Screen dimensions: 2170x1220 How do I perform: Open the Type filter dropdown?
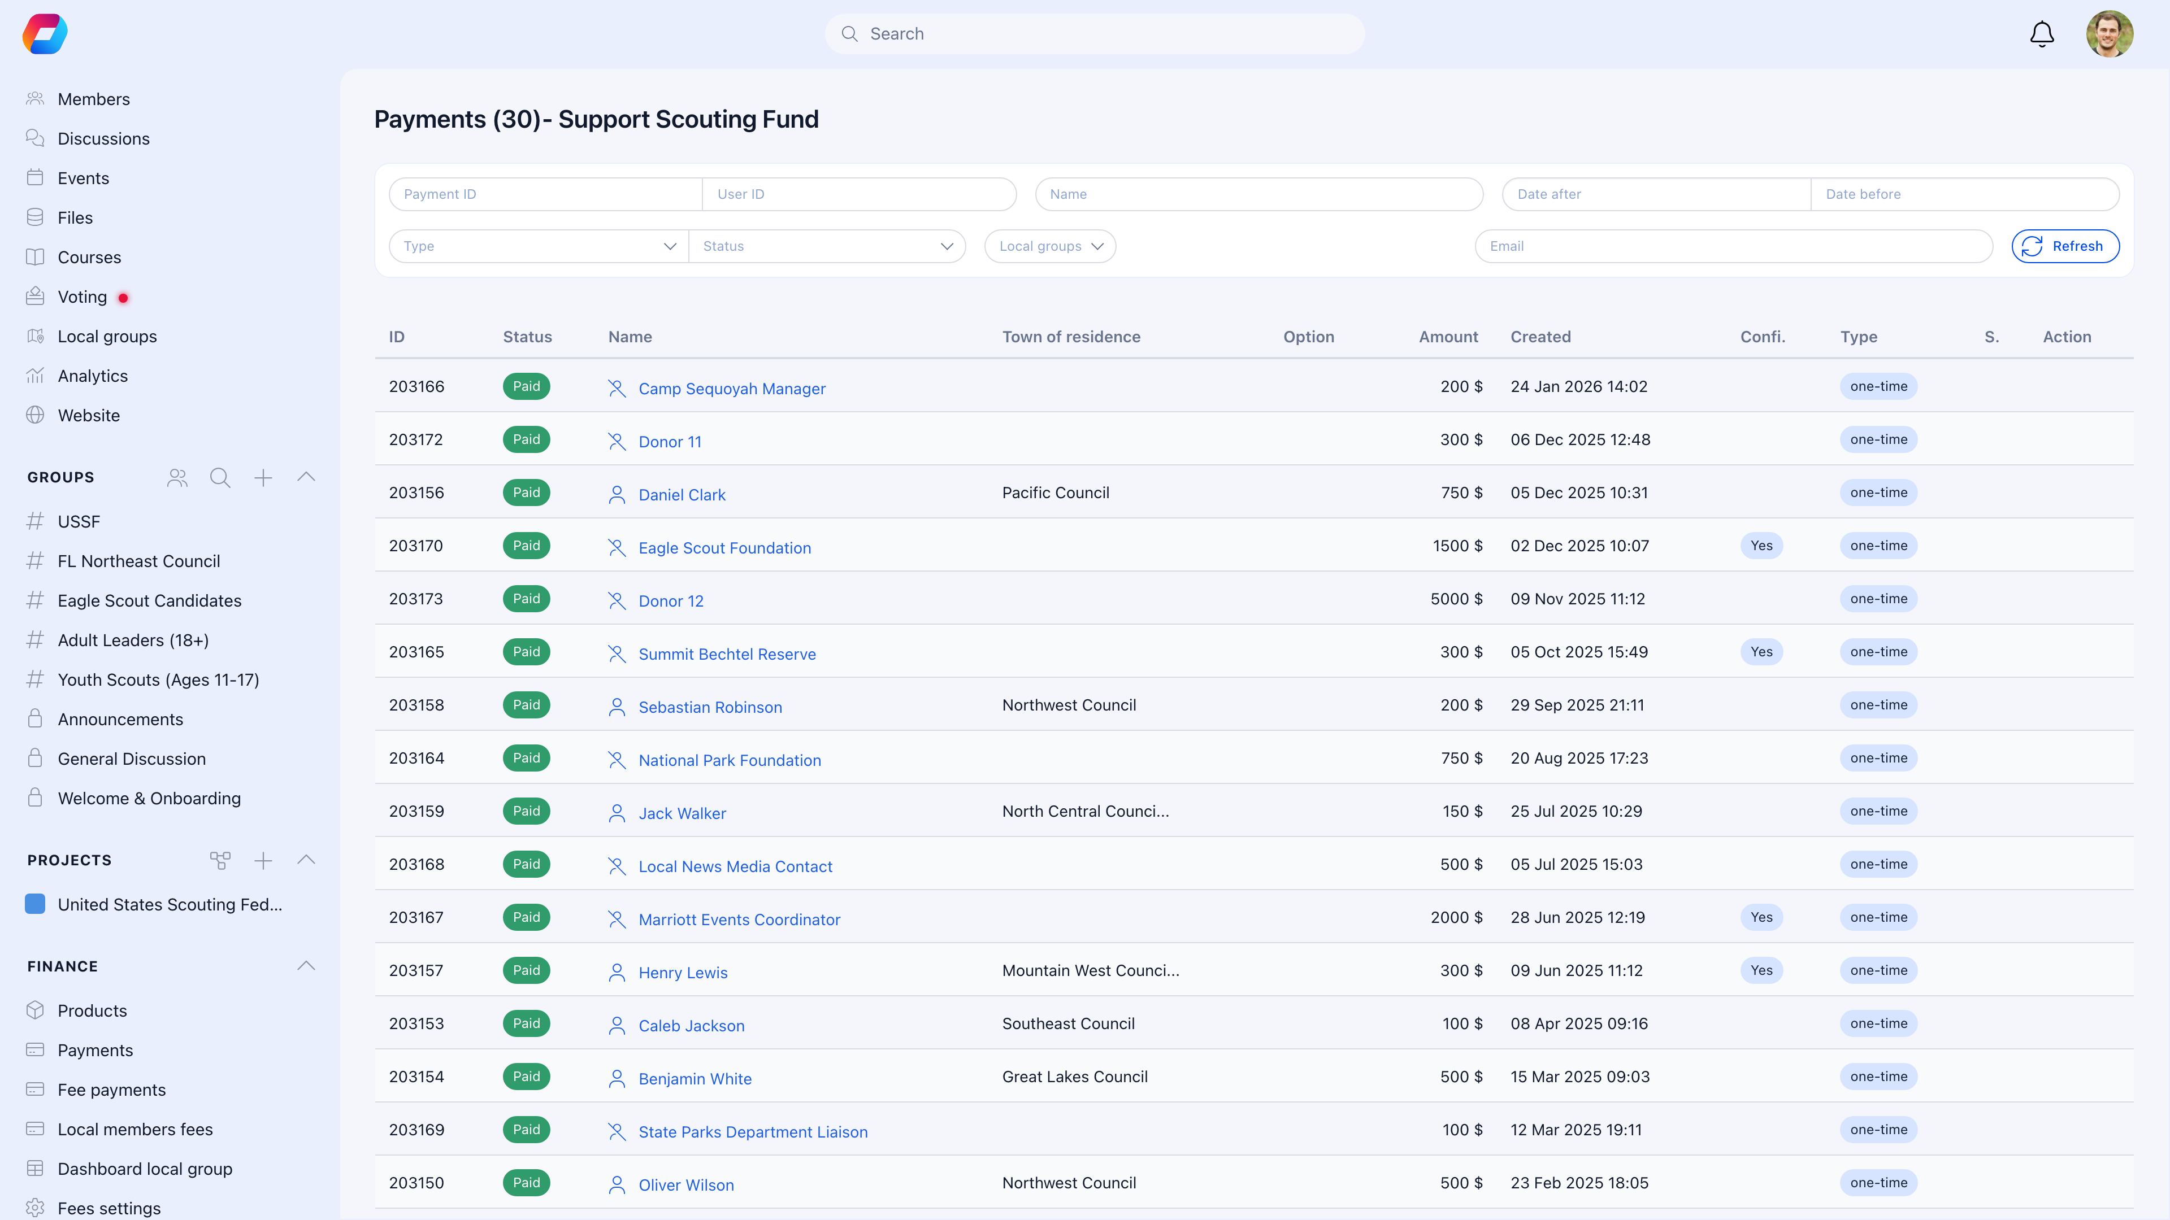coord(537,246)
